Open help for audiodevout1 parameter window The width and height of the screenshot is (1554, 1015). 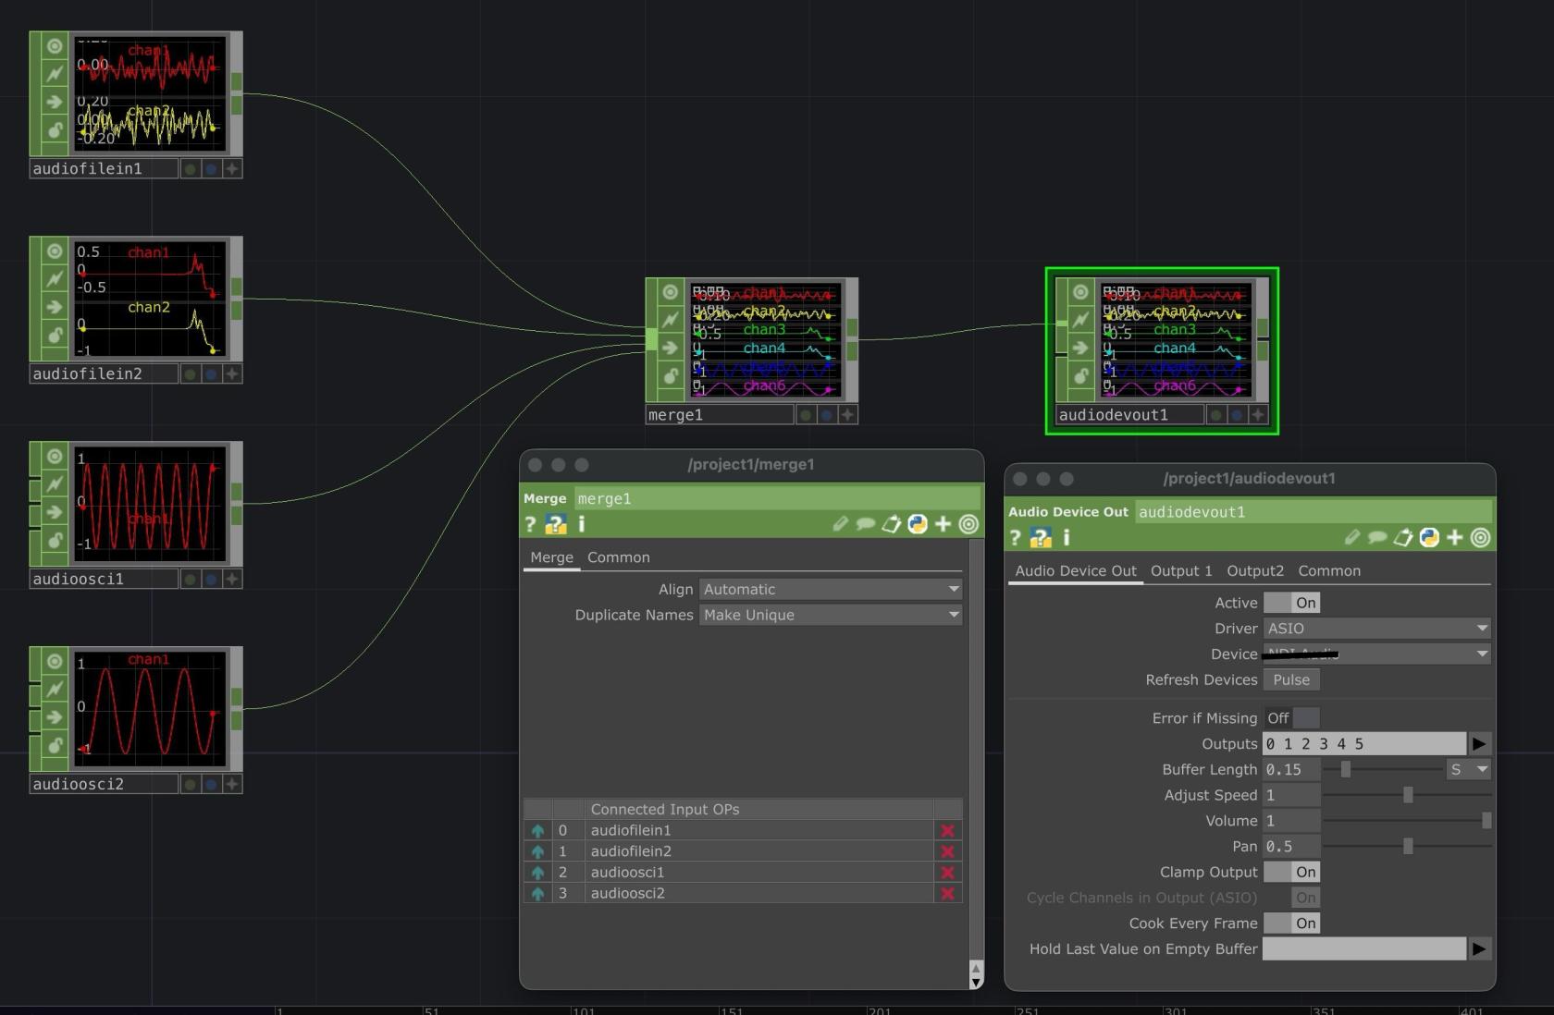pyautogui.click(x=1015, y=538)
